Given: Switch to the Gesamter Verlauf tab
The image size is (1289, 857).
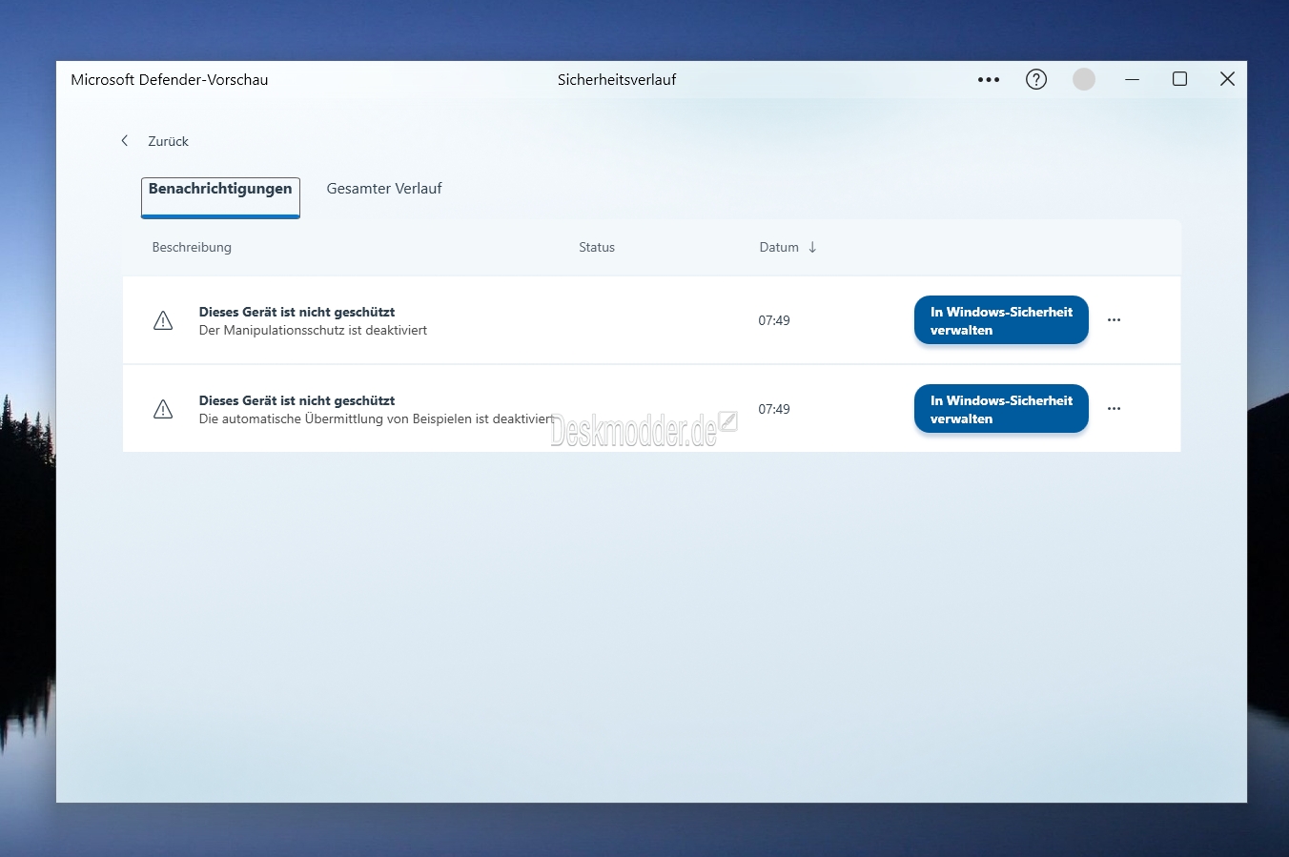Looking at the screenshot, I should click(384, 189).
